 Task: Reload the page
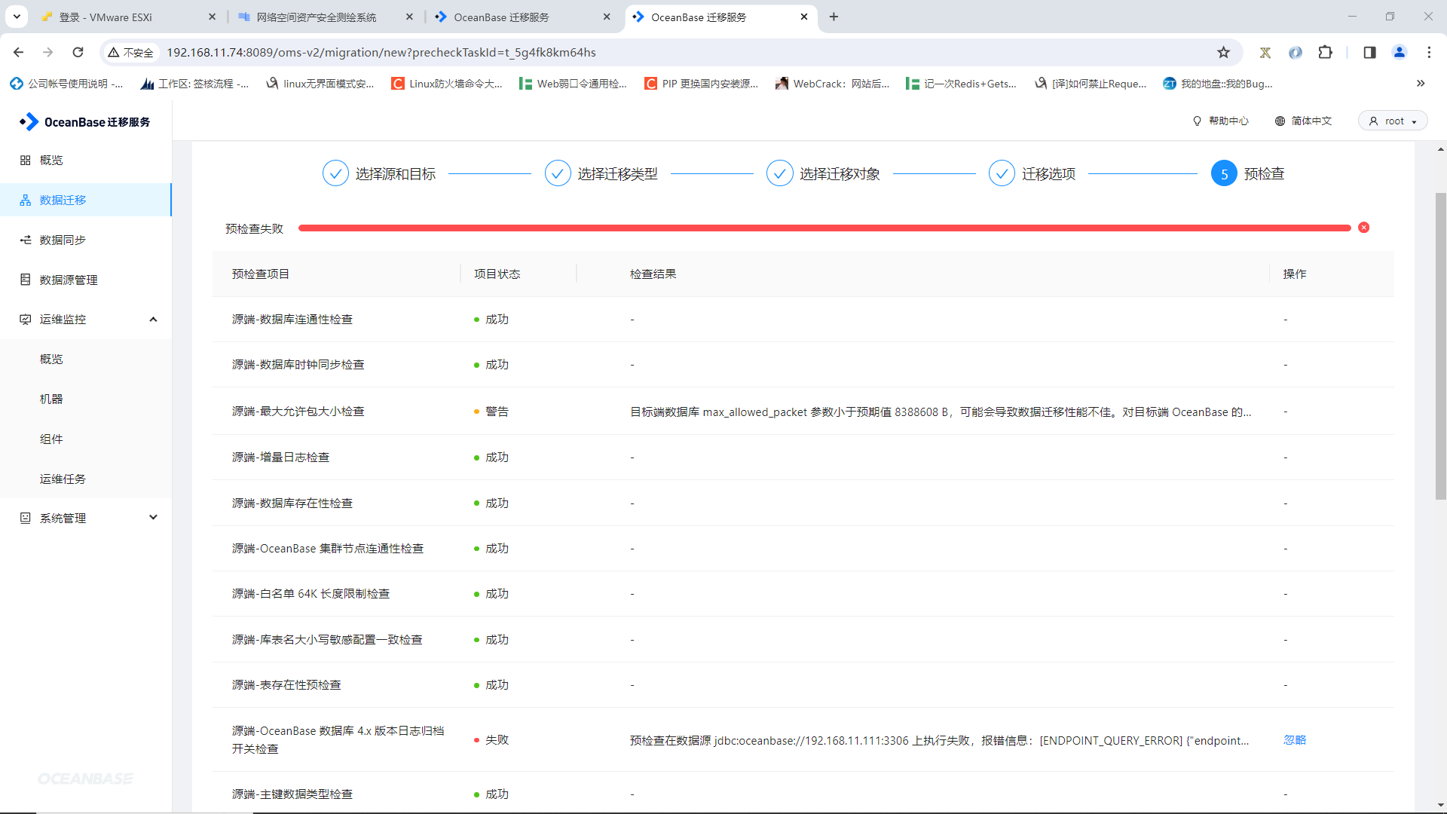78,52
